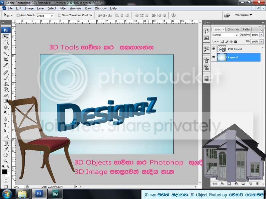The image size is (266, 199).
Task: Hide the PSD Import layer
Action: [214, 49]
